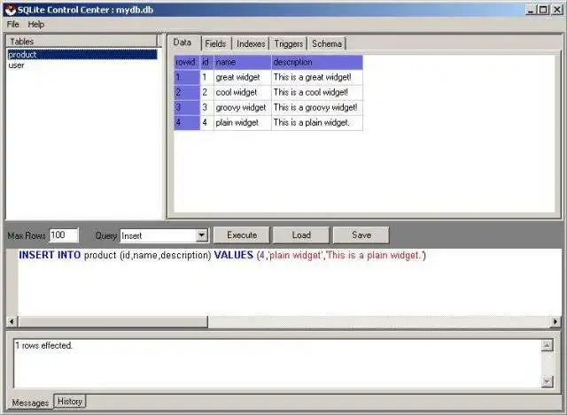Switch to the Triggers tab
The image size is (567, 415).
coord(288,43)
